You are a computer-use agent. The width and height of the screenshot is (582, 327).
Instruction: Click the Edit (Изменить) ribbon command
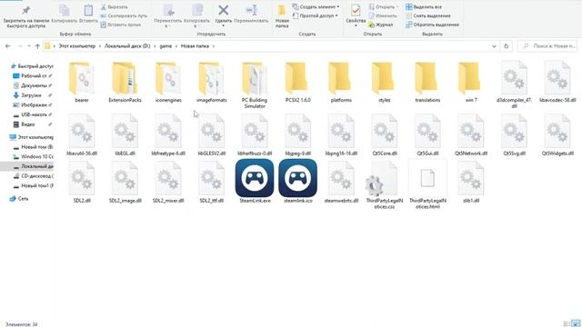[x=383, y=16]
